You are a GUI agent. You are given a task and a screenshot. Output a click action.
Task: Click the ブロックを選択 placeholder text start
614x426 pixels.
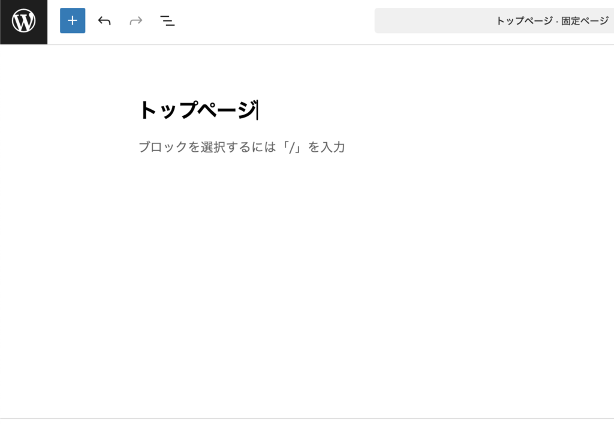[144, 147]
